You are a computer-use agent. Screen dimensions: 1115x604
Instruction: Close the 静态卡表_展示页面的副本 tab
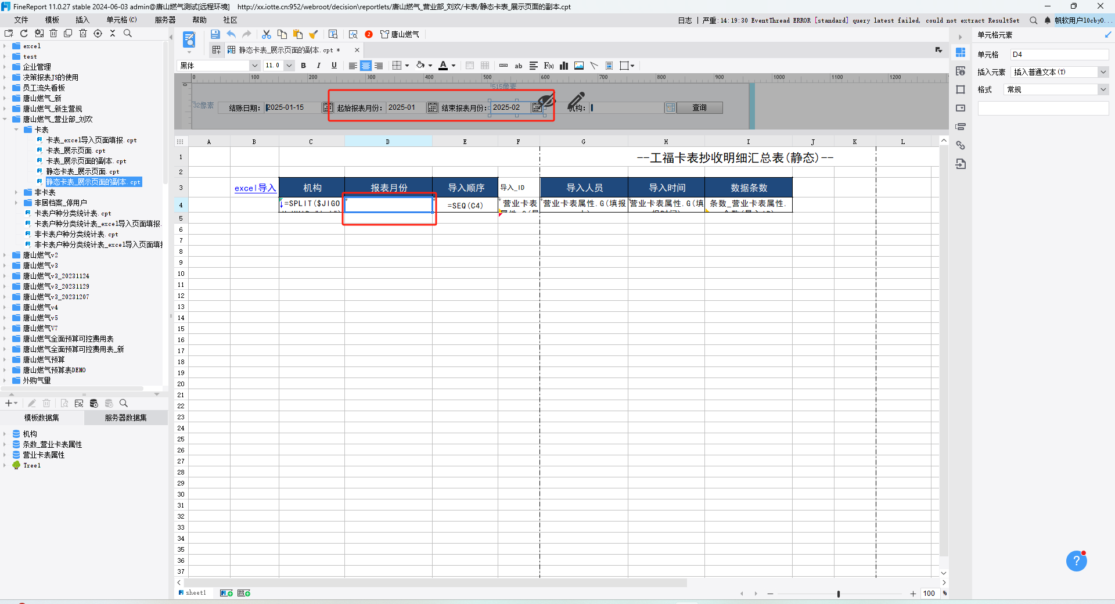click(x=357, y=50)
